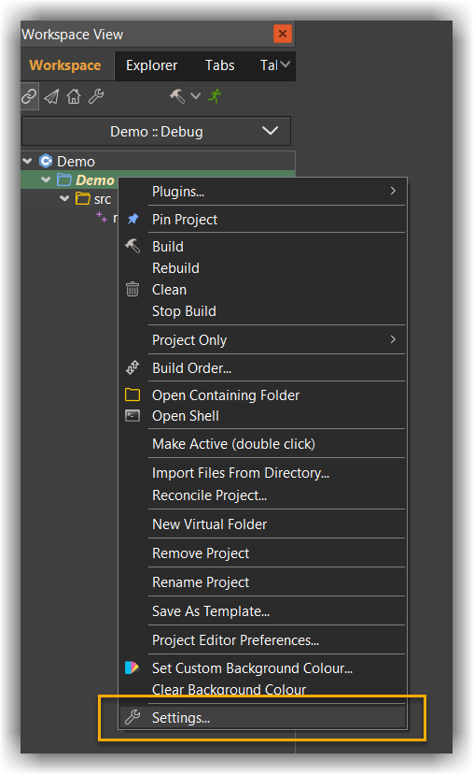Click the home icon in workspace toolbar

point(74,96)
